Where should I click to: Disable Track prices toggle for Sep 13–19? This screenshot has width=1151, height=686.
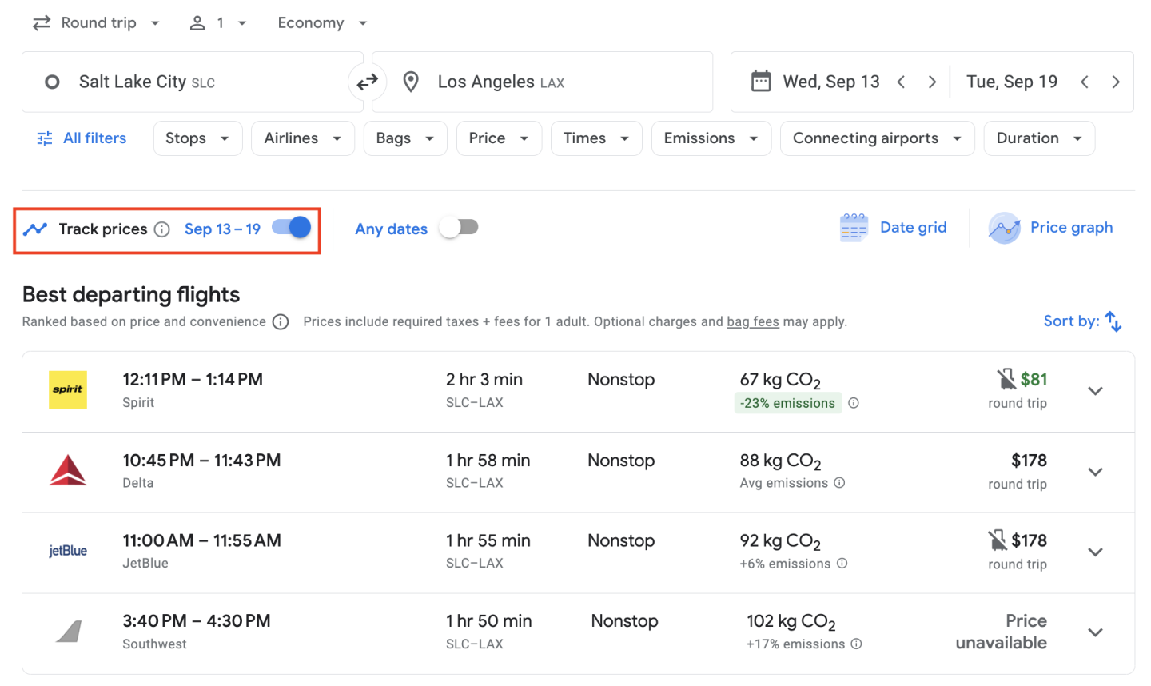[292, 228]
